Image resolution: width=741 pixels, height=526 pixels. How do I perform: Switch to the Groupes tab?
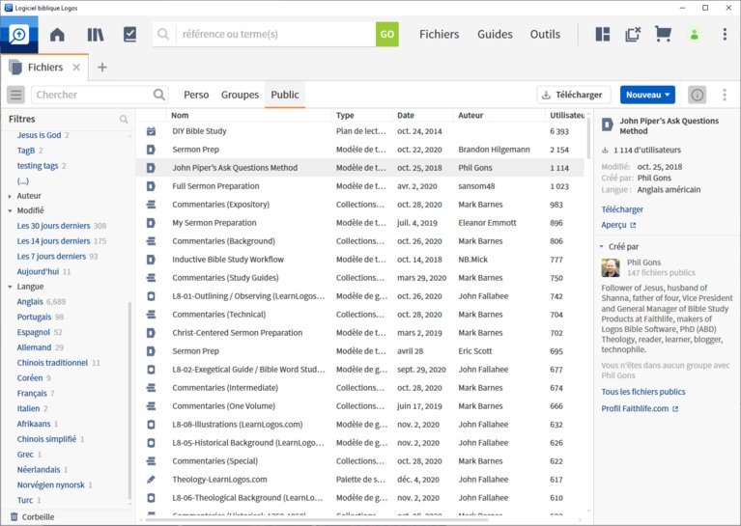240,95
